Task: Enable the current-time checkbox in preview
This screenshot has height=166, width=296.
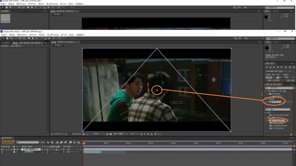Action: point(266,80)
